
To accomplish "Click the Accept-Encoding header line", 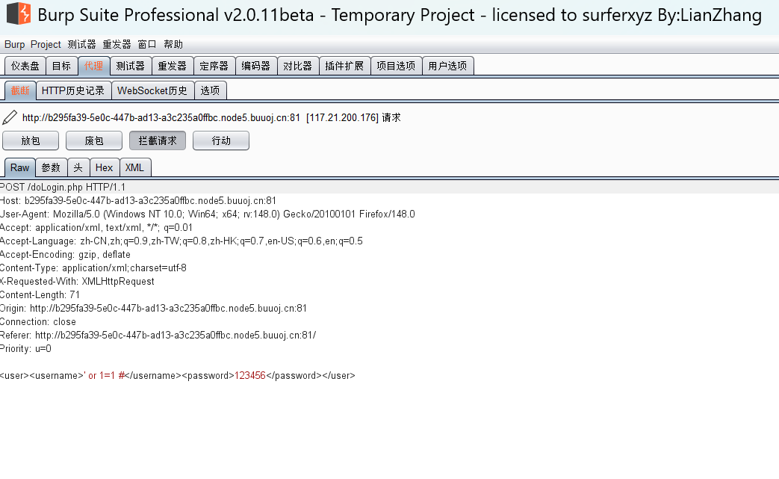I will click(x=65, y=254).
